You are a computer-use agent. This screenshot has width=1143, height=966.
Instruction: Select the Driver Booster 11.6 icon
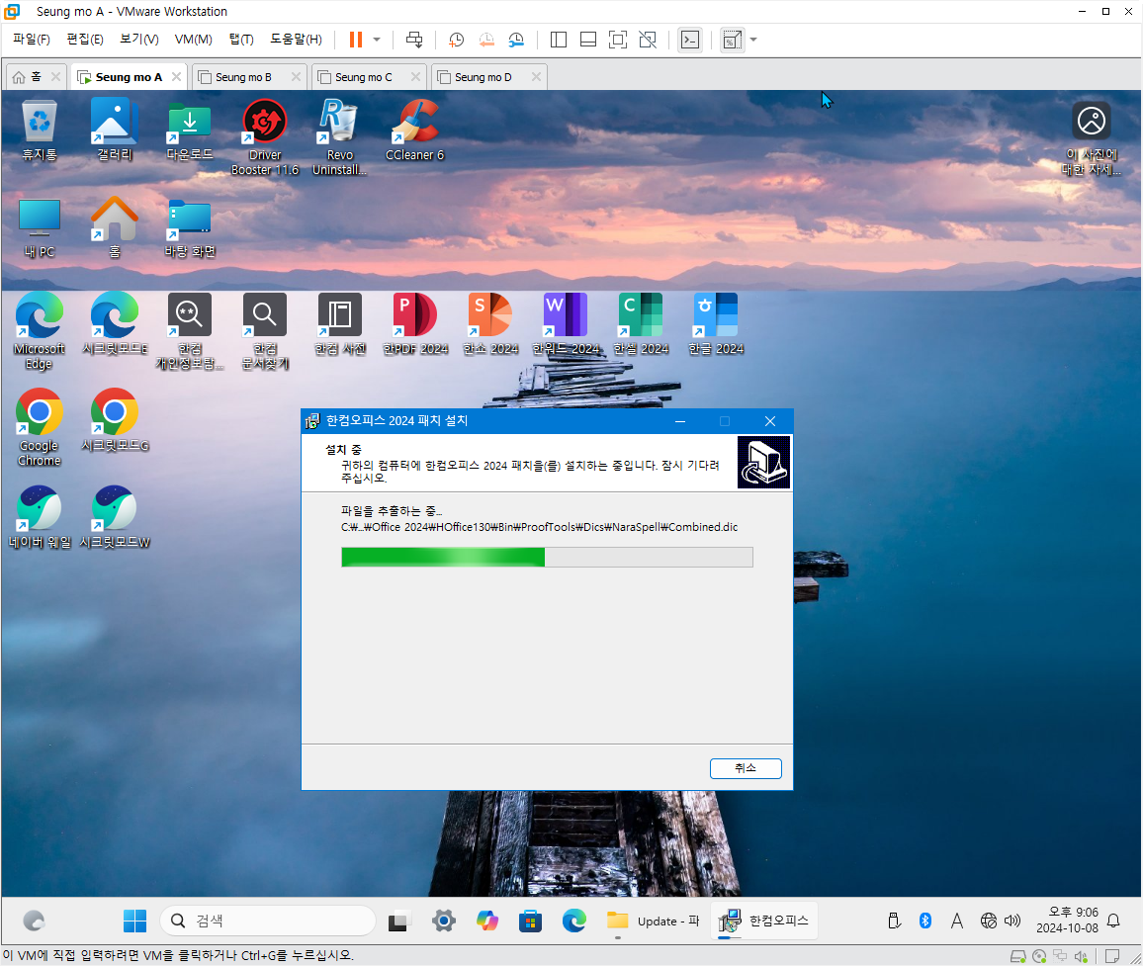coord(265,137)
